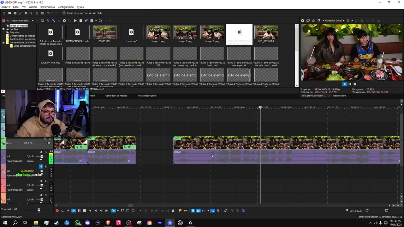404x227 pixels.
Task: Click the Importar medio button
Action: (18, 20)
